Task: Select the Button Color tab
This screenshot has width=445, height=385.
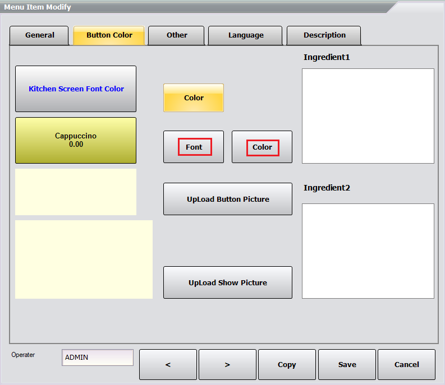Action: pyautogui.click(x=109, y=35)
